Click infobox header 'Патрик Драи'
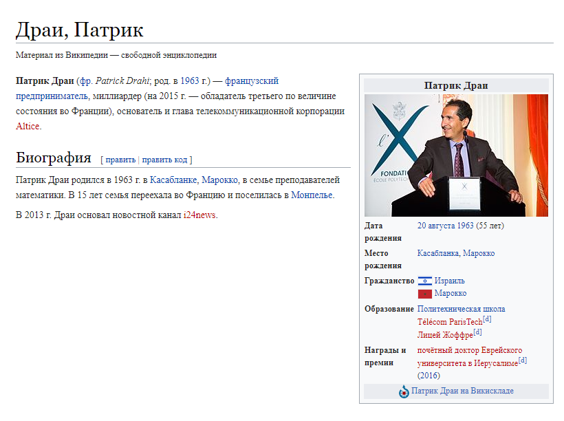The image size is (564, 421). tap(456, 85)
